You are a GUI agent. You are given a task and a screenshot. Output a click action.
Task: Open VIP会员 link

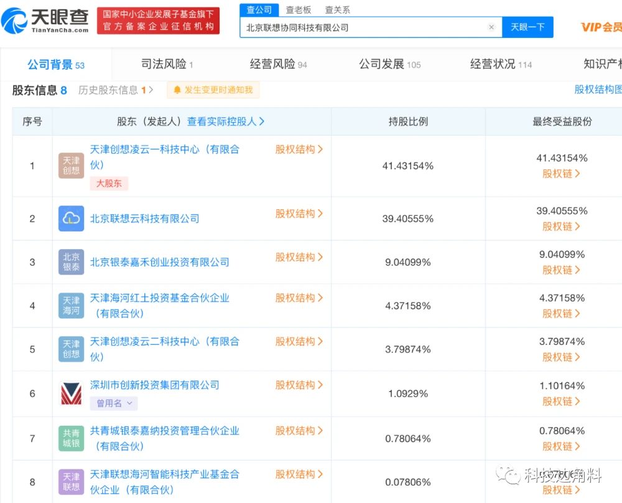(601, 27)
